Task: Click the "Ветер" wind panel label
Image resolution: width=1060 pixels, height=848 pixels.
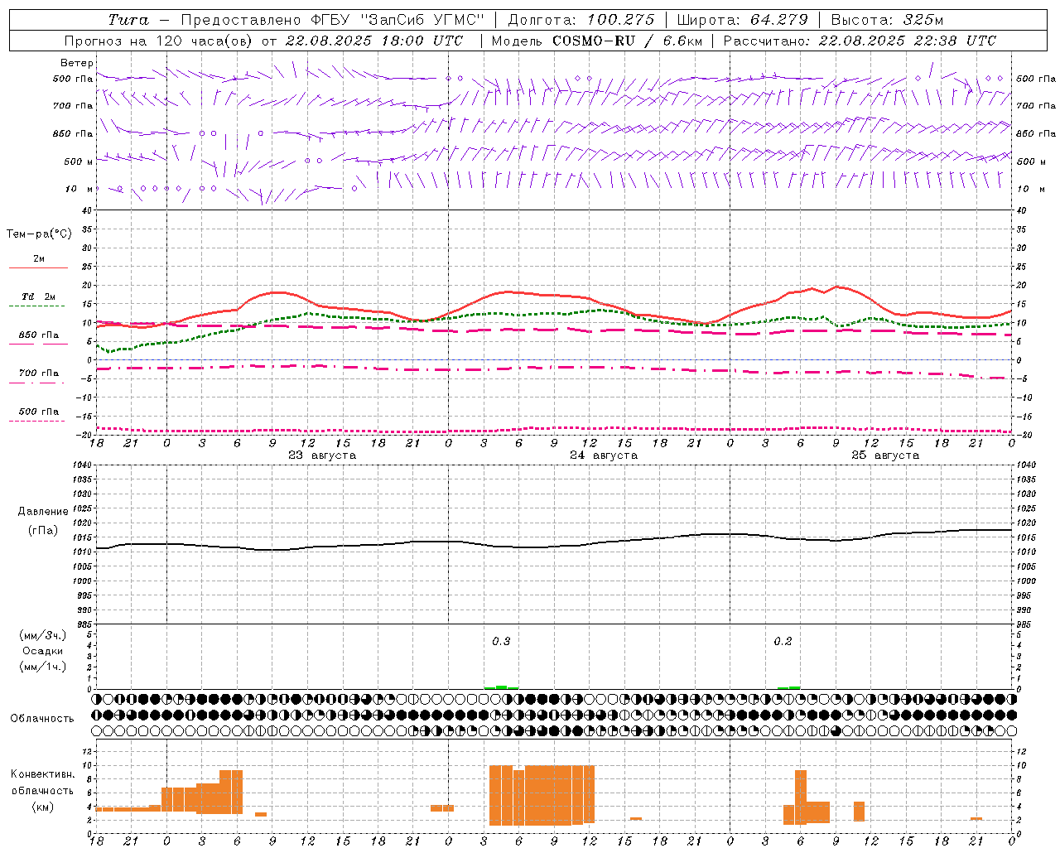Action: pyautogui.click(x=77, y=63)
